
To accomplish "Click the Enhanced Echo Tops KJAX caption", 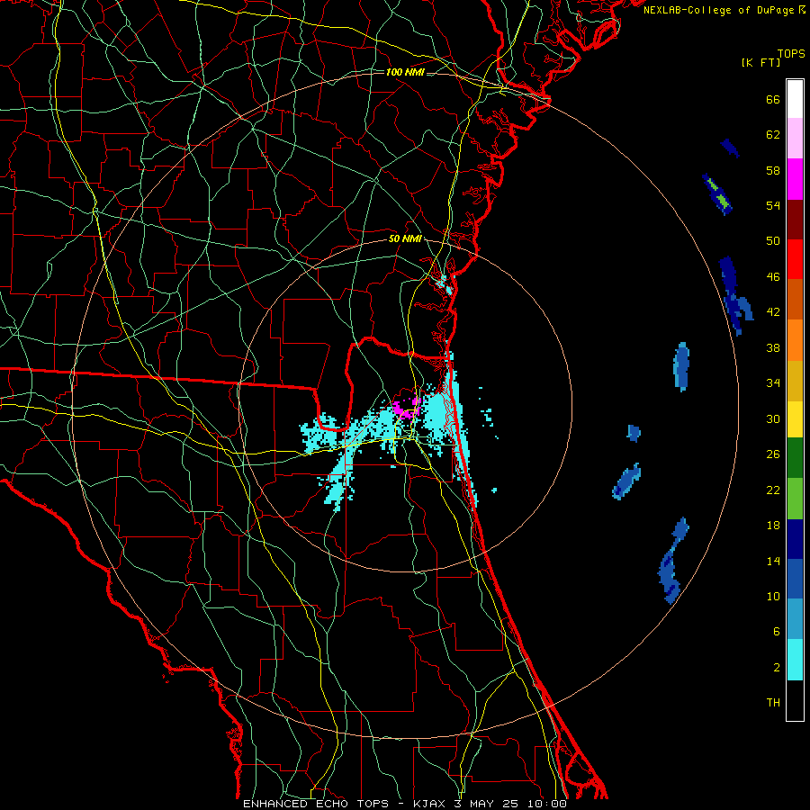I will coord(405,804).
